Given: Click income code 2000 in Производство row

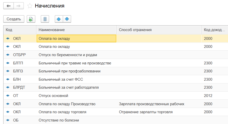Looking at the screenshot, I should tap(208, 104).
